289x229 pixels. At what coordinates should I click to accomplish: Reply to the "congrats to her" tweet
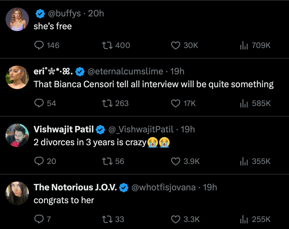point(39,219)
